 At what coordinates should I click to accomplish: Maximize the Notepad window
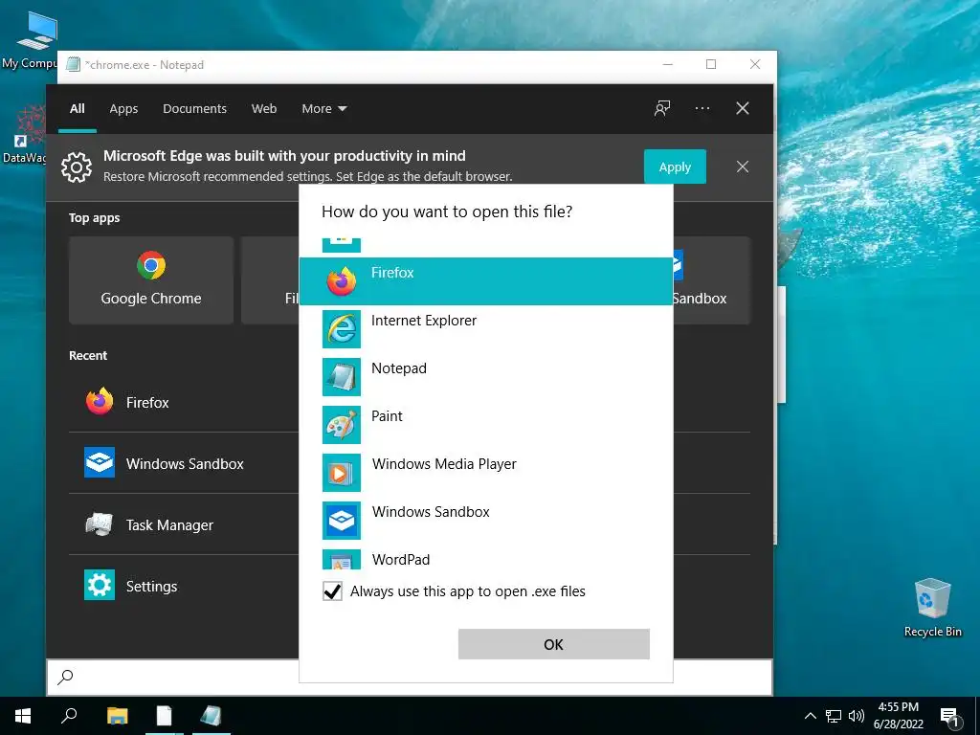tap(711, 64)
